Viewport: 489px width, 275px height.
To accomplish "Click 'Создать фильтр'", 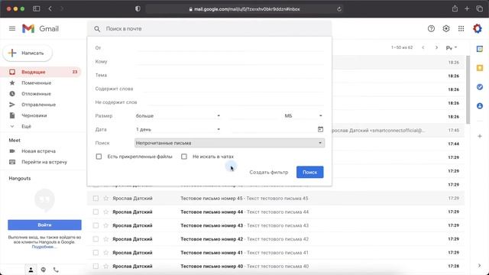I will click(268, 172).
